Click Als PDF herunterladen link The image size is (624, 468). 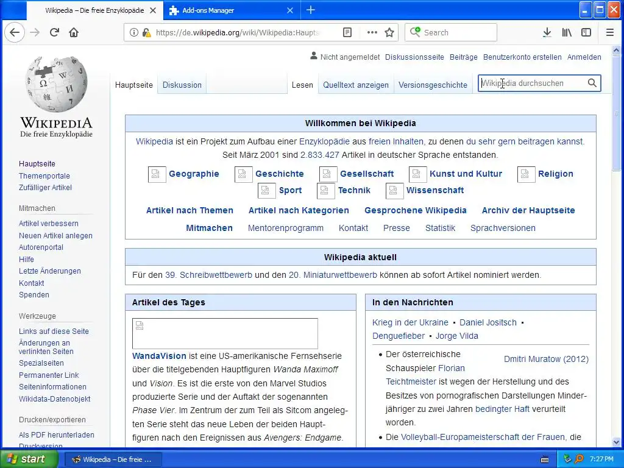click(x=57, y=435)
